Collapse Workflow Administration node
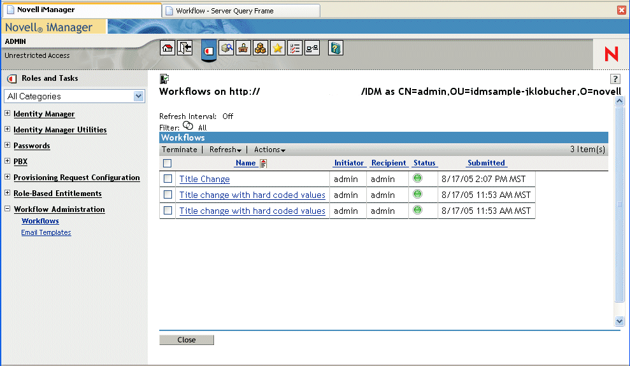630x366 pixels. click(x=7, y=209)
